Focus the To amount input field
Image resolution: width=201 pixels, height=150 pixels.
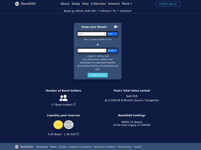92,51
